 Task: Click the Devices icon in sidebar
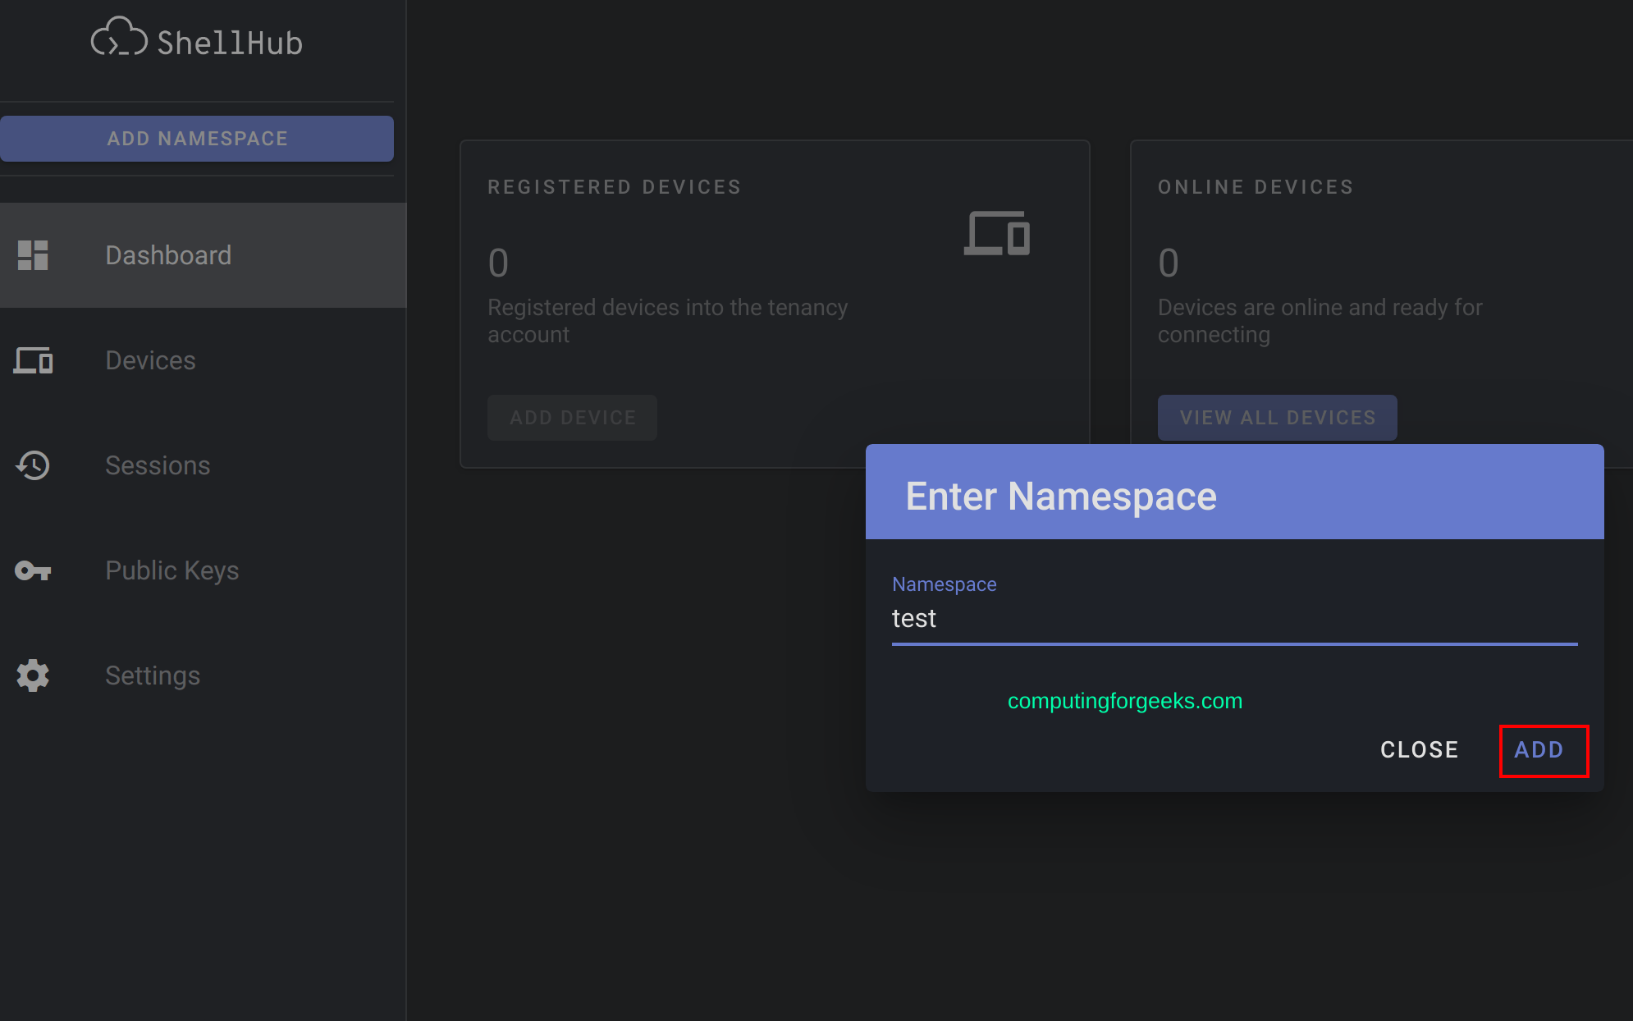tap(33, 360)
